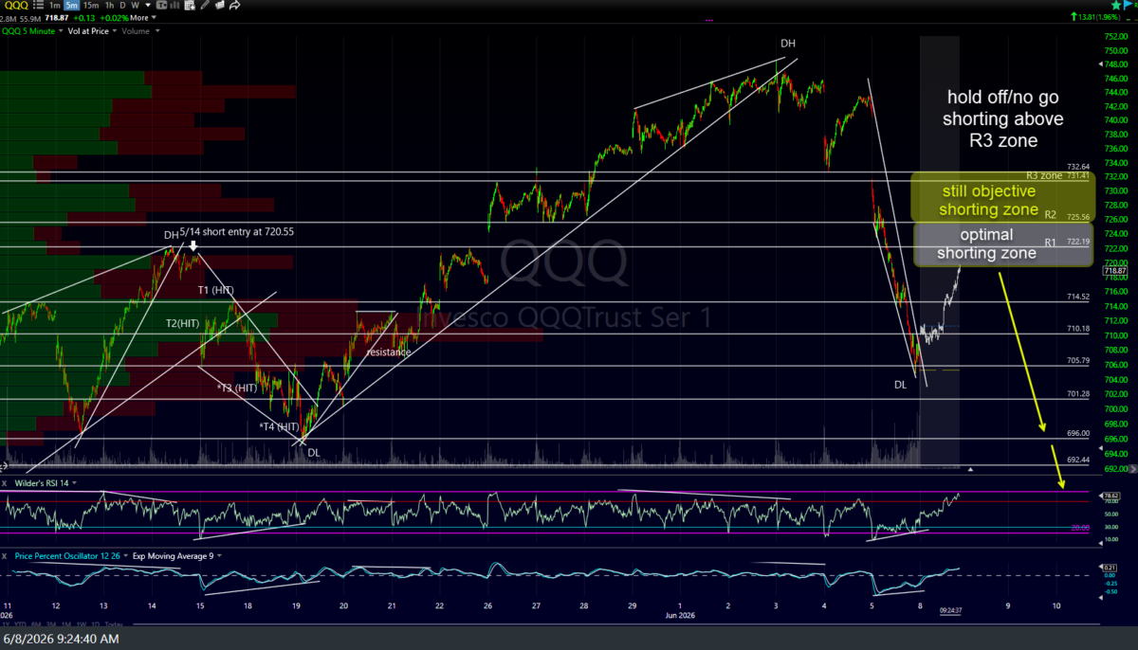Click the +0.02% percent change text
Viewport: 1138px width, 650px height.
[x=114, y=18]
